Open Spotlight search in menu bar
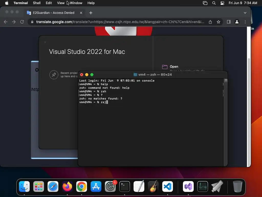 click(x=214, y=3)
